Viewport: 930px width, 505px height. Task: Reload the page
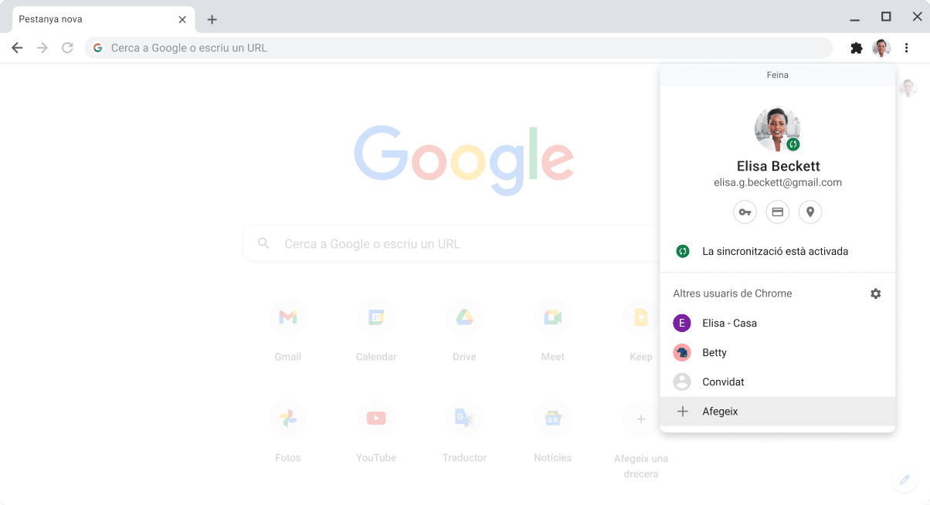point(67,48)
